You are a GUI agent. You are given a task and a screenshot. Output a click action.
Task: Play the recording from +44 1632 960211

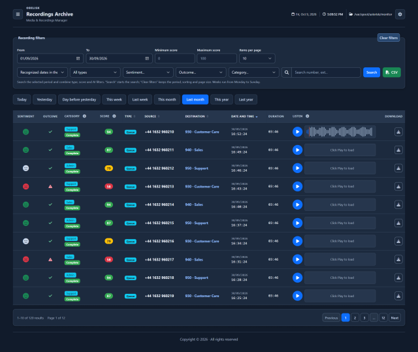point(298,150)
